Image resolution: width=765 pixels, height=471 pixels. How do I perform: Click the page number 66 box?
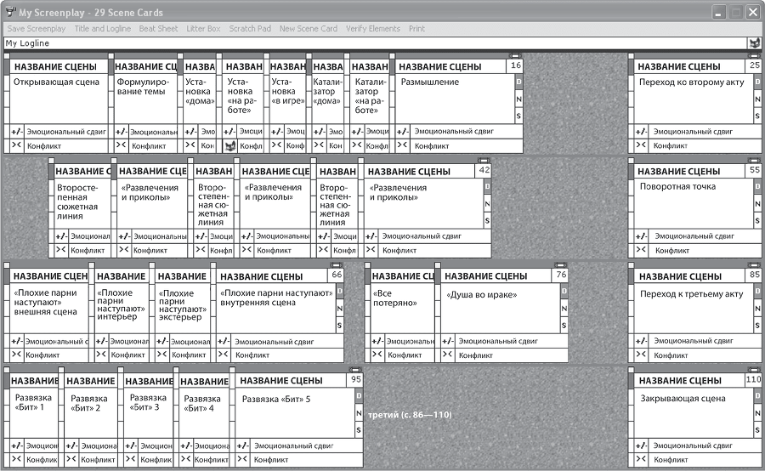tap(337, 275)
